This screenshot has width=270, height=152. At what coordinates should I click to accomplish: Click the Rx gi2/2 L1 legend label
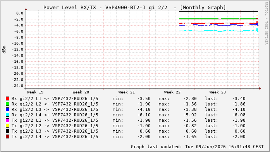click(x=55, y=98)
